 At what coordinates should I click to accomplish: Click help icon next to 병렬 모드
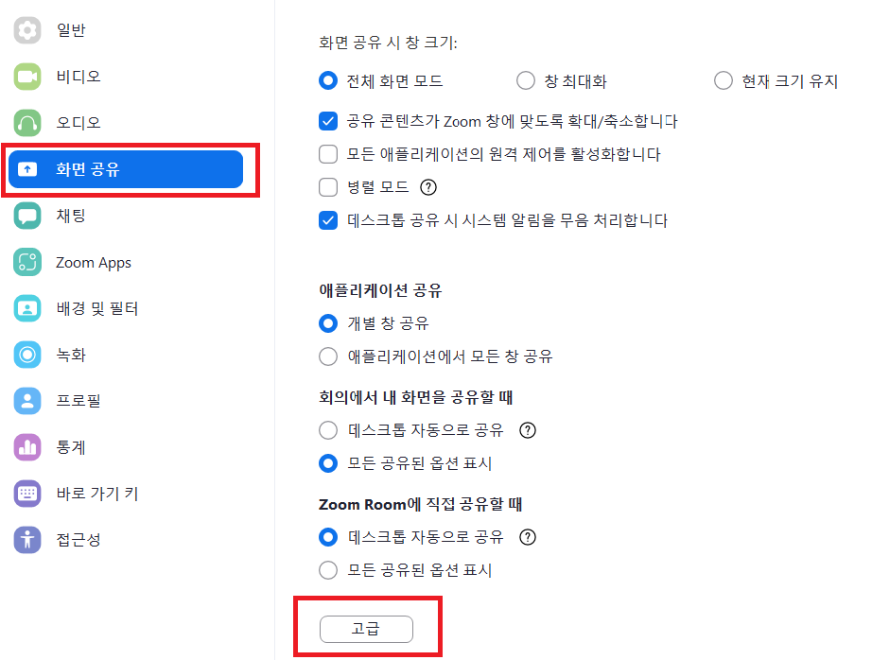428,187
